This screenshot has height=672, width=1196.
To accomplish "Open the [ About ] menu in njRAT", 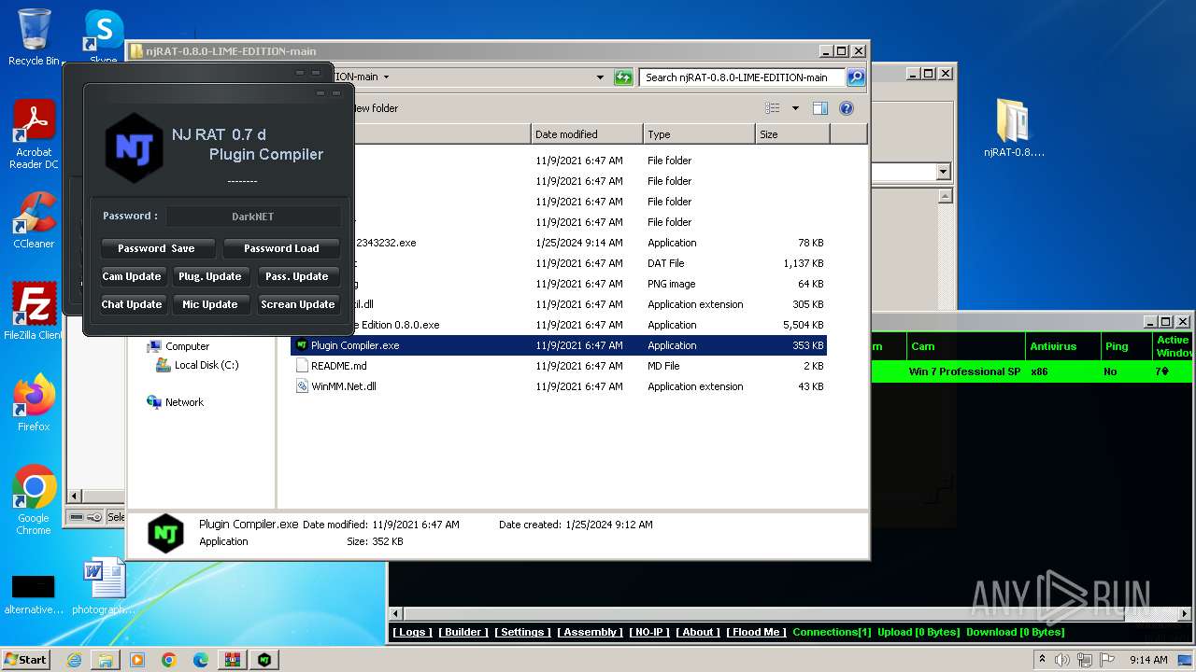I will tap(698, 632).
